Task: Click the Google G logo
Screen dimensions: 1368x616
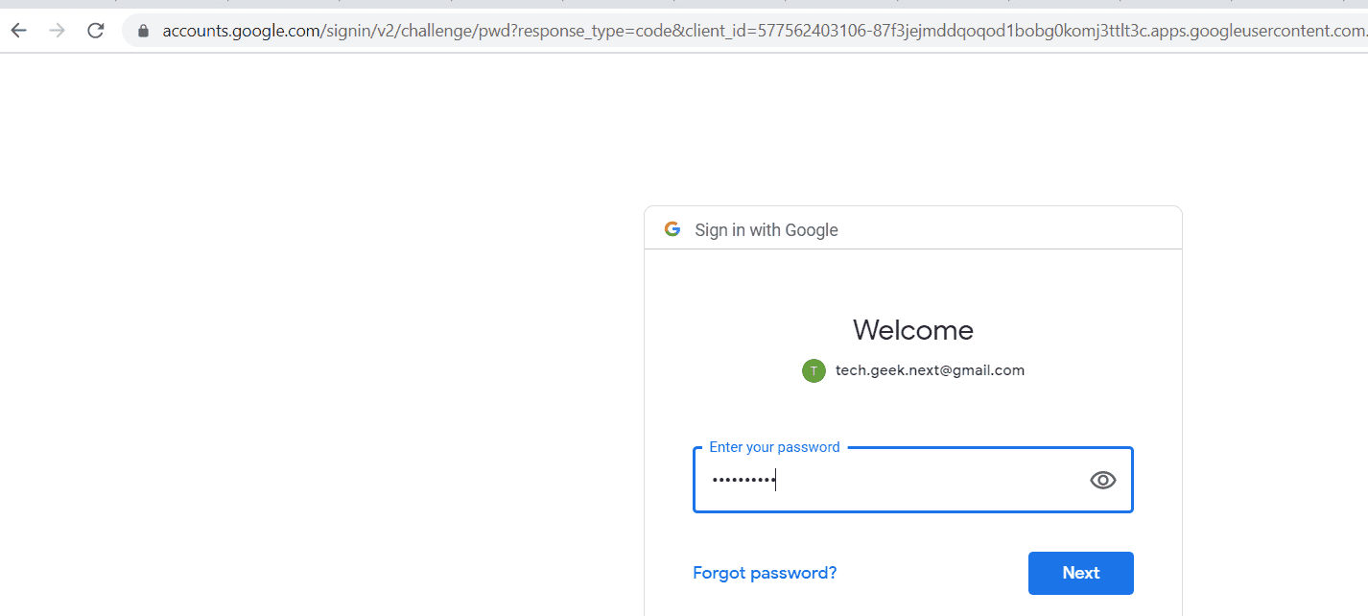Action: point(672,229)
